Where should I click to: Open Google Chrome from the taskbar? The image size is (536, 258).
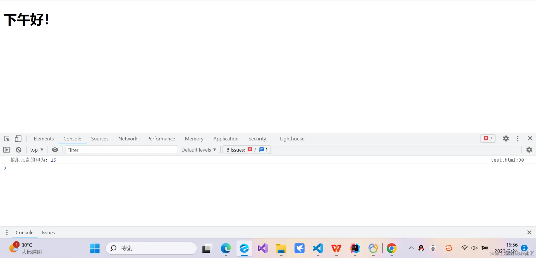391,248
